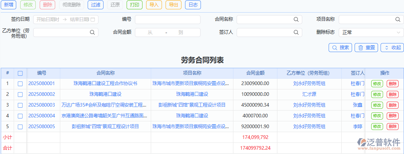The image size is (404, 154).
Task: Click 修改 in row 2025080005
Action: click(x=377, y=127)
